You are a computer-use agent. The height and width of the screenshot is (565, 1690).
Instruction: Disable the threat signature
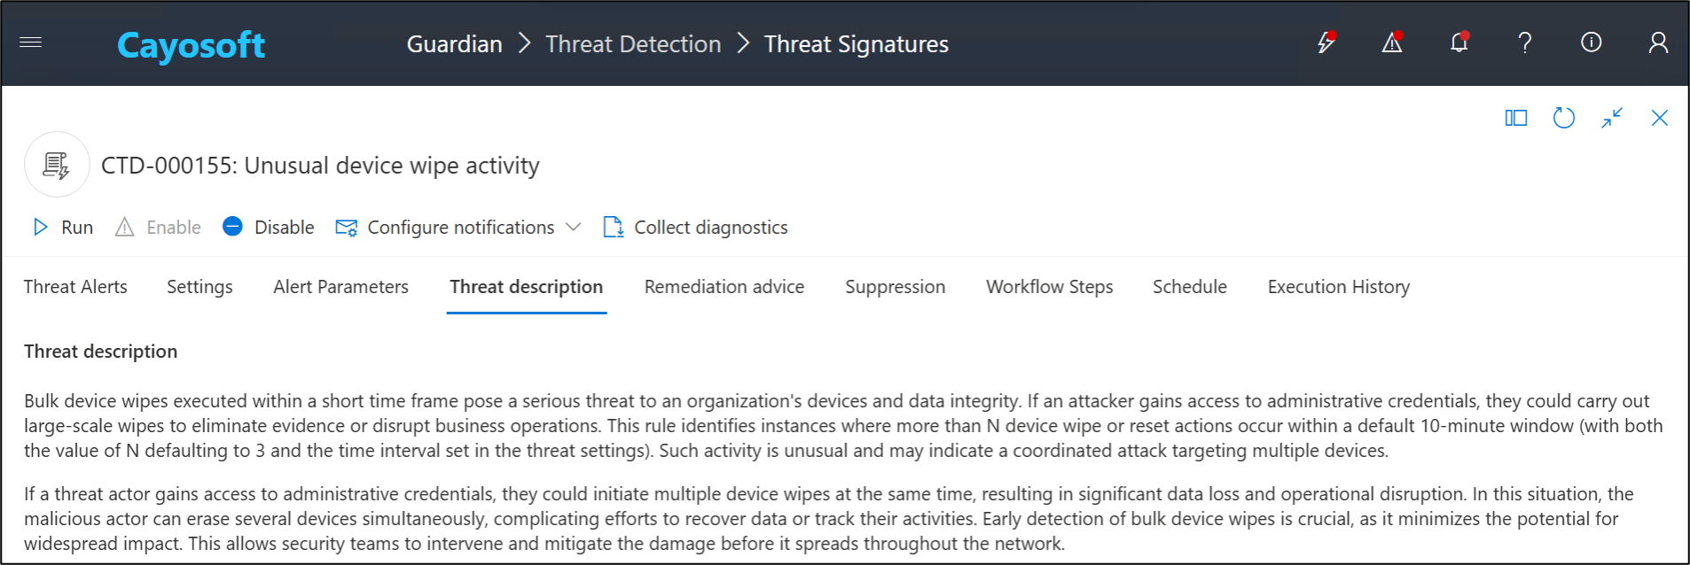(269, 228)
